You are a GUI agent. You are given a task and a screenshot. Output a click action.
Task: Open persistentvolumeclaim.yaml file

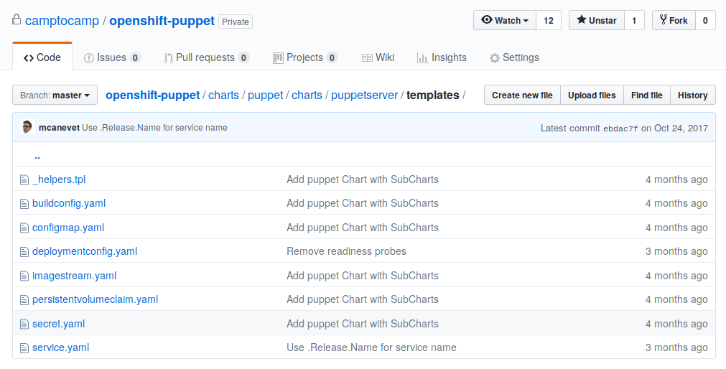95,299
